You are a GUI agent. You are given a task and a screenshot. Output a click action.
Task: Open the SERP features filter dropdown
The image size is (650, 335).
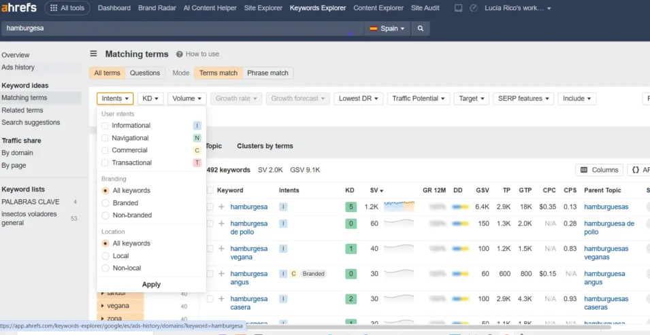click(x=523, y=99)
